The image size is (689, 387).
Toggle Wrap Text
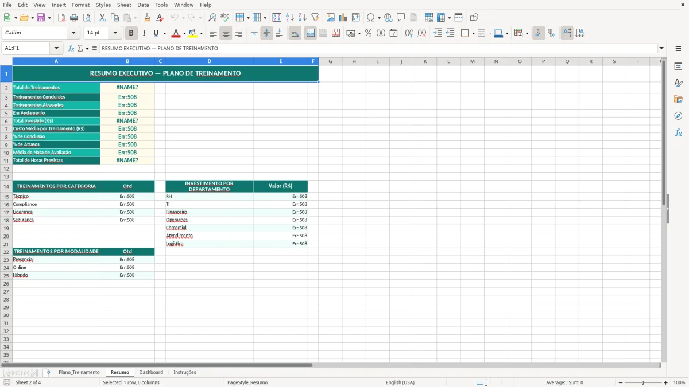[x=295, y=33]
